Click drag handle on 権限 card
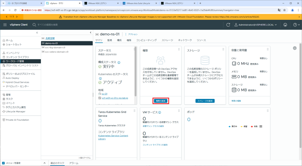302x166 pixels. point(179,49)
